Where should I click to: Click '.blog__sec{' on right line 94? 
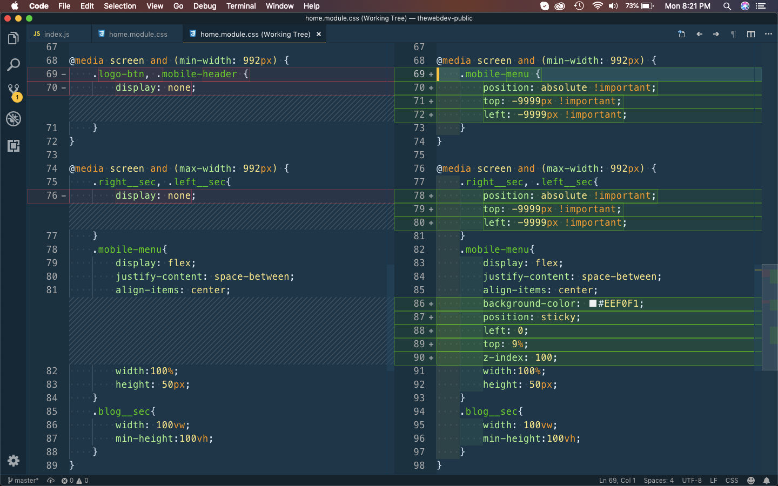[491, 411]
